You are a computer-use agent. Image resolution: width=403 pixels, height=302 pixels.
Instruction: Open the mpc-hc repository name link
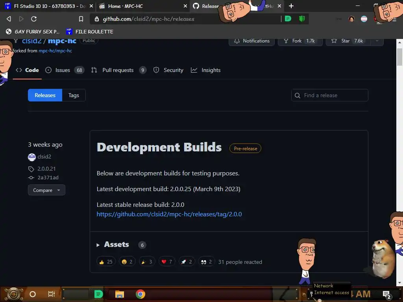click(62, 41)
